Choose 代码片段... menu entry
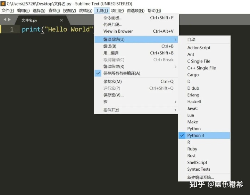This screenshot has width=250, height=195. (136, 24)
